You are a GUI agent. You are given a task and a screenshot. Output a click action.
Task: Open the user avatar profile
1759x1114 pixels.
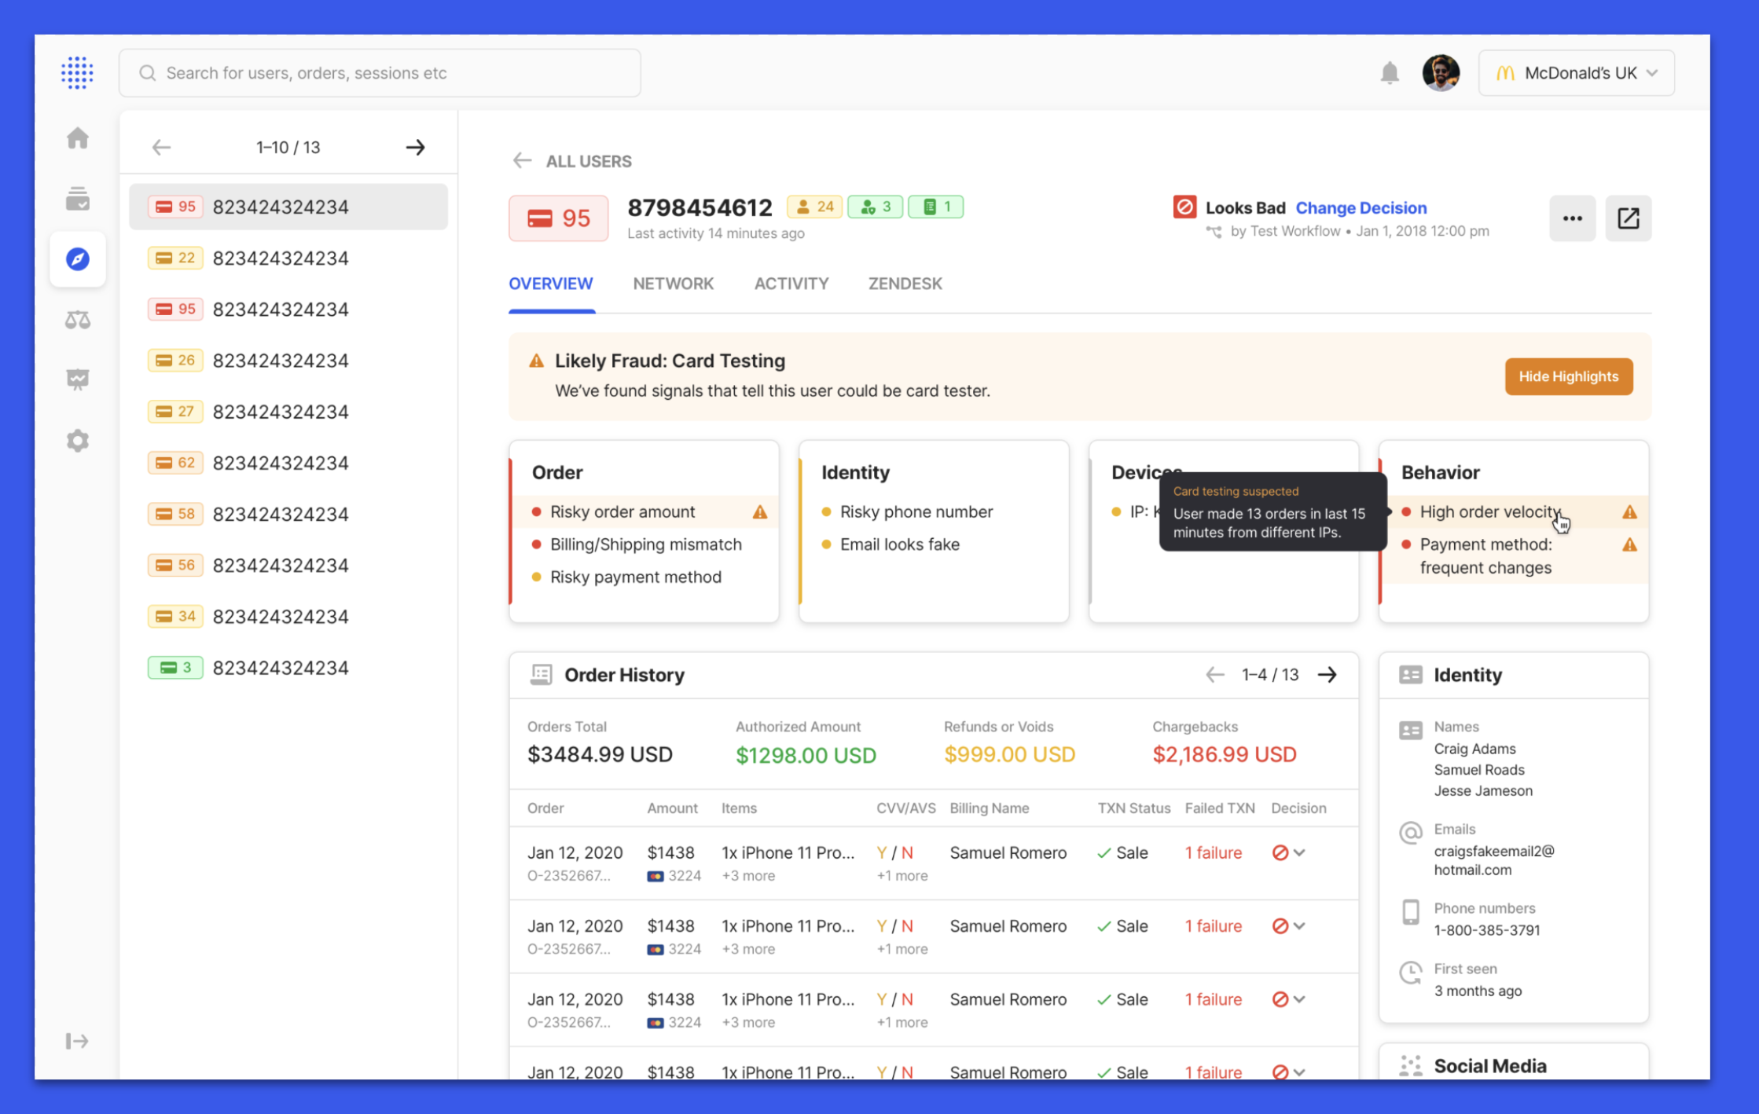pyautogui.click(x=1441, y=73)
